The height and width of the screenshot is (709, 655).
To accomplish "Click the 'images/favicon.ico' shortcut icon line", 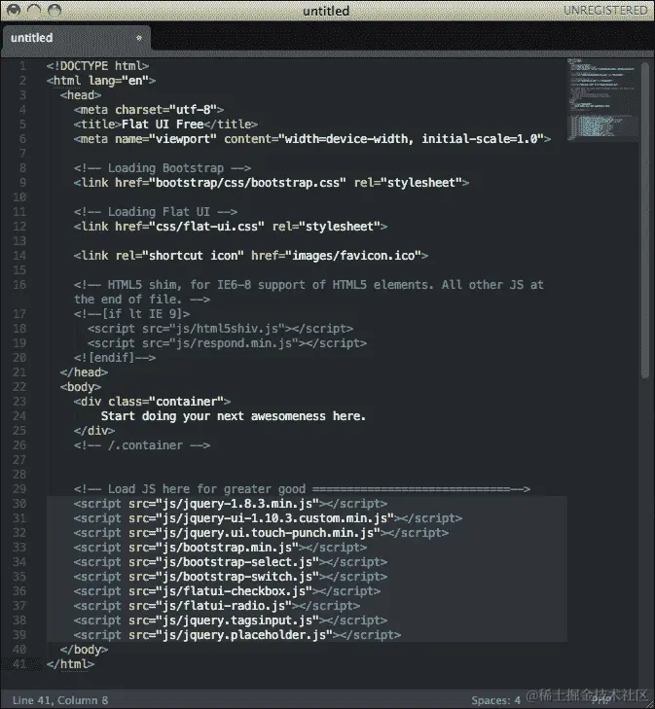I will [251, 256].
